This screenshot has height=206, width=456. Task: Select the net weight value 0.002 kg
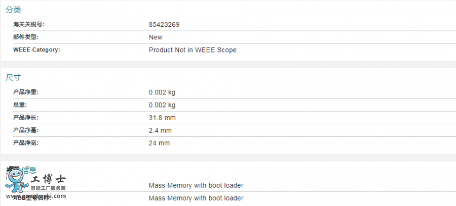pos(162,92)
